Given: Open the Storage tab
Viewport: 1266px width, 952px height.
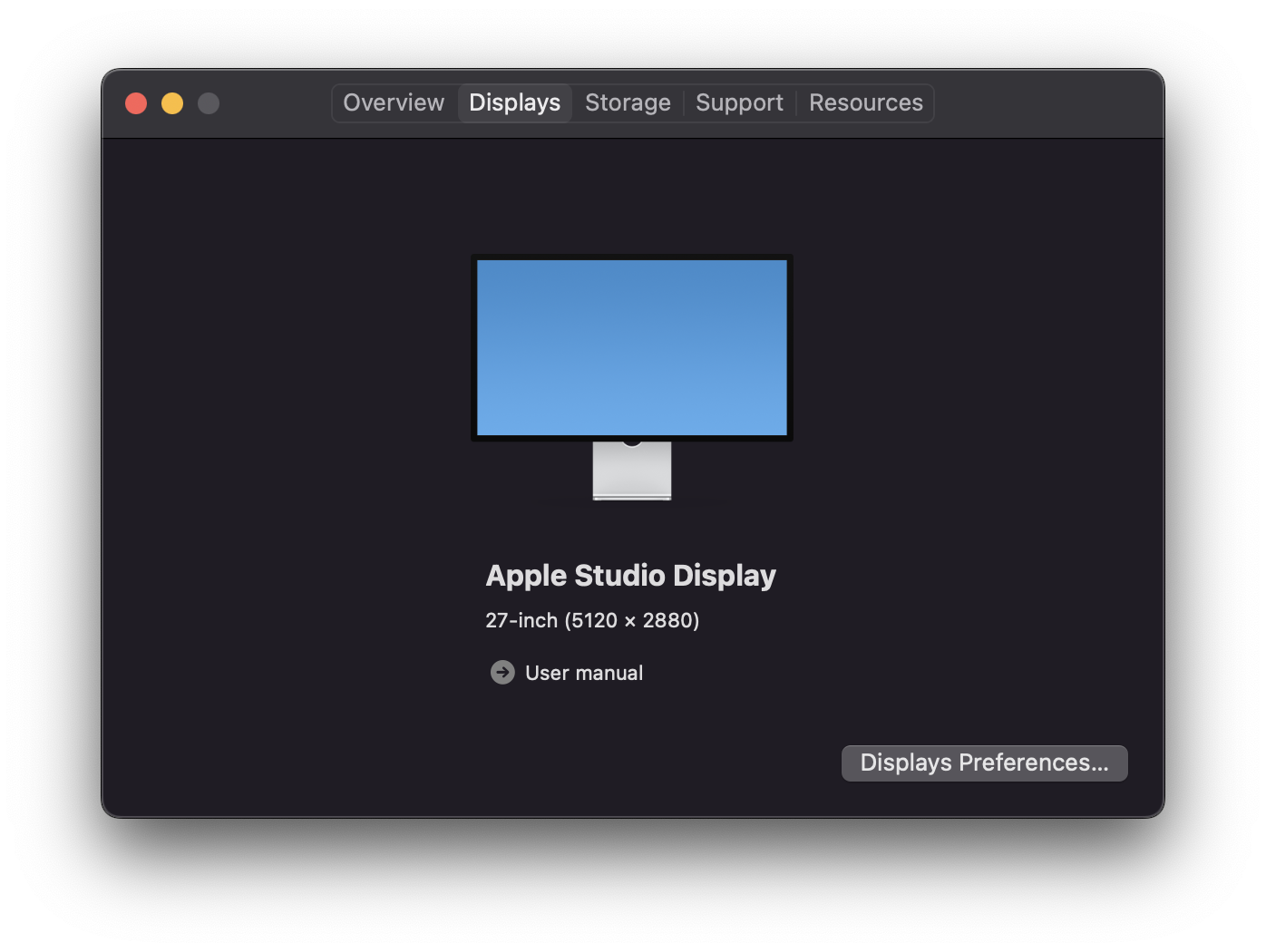Looking at the screenshot, I should [628, 102].
